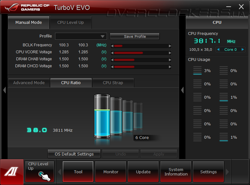Decrease DRAM CHCD Voltage with left arrow
The image size is (250, 185).
coord(112,67)
